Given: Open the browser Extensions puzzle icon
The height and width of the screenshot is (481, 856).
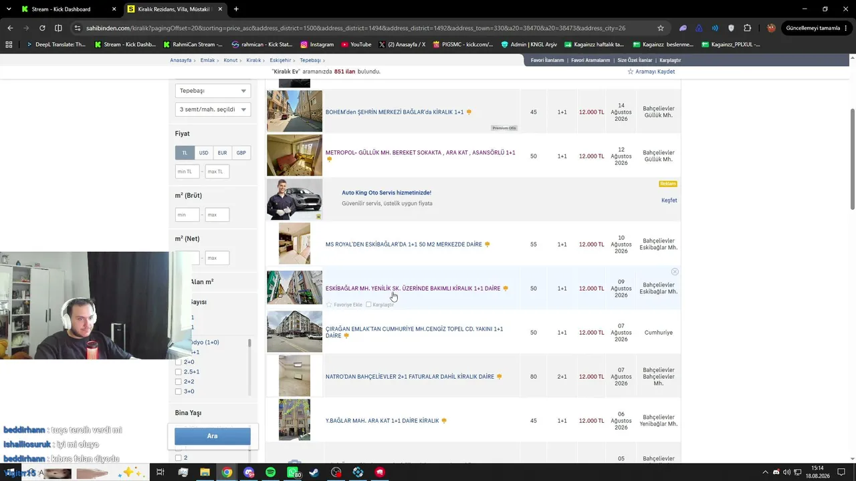Looking at the screenshot, I should click(x=747, y=28).
